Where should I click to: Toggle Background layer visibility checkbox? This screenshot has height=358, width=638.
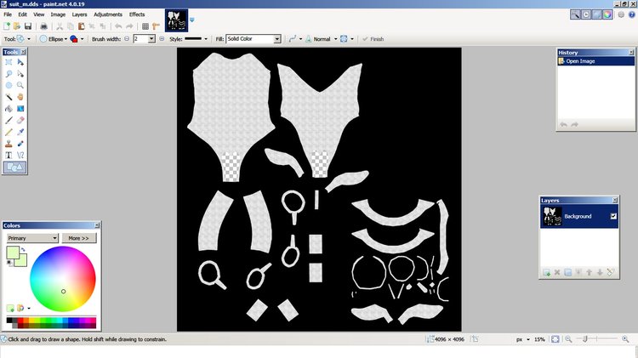pos(613,217)
